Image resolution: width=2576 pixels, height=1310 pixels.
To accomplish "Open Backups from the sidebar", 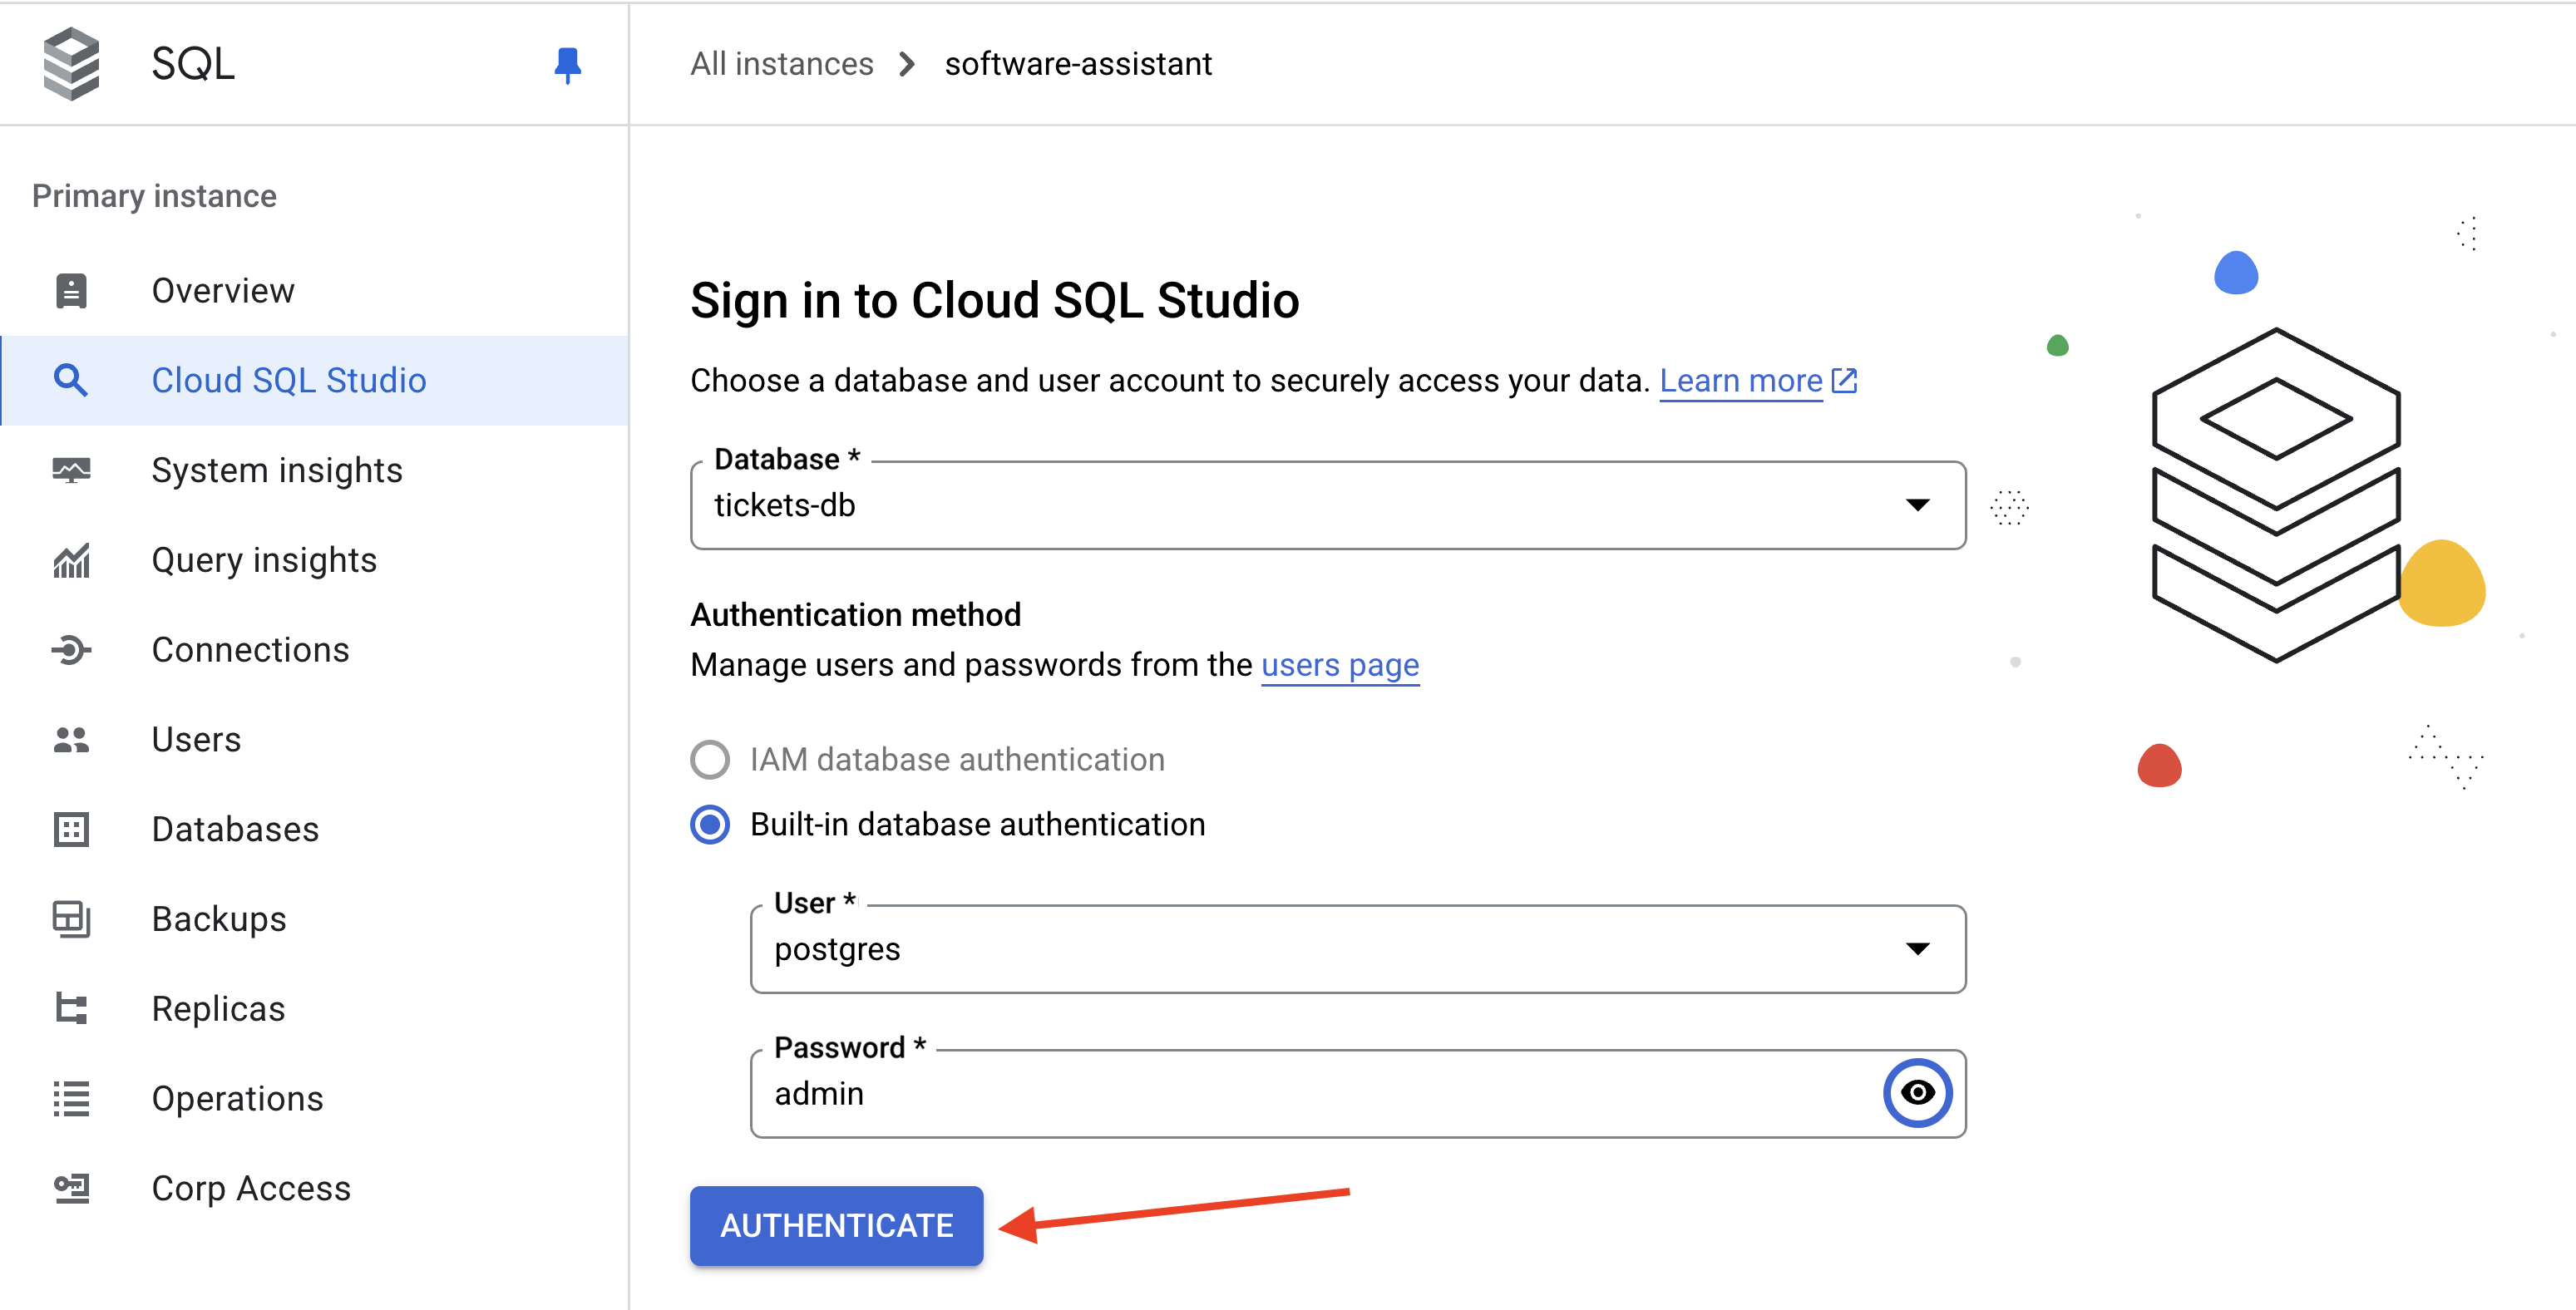I will (x=219, y=918).
